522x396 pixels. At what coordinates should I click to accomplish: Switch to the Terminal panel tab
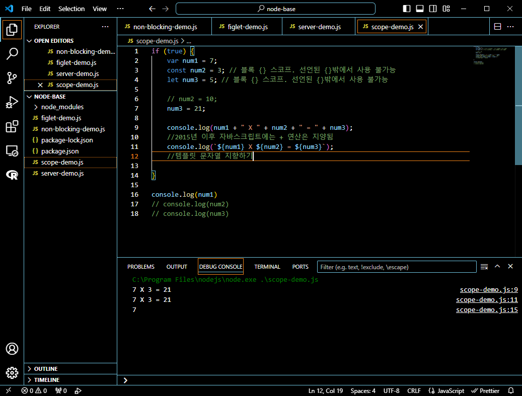point(267,267)
